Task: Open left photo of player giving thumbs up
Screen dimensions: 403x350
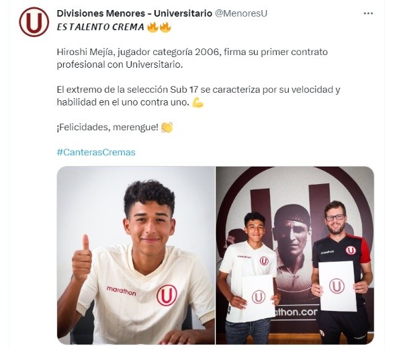Action: coord(136,255)
